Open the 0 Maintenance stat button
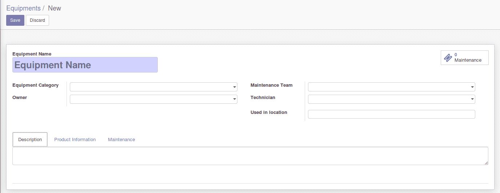The height and width of the screenshot is (193, 500). click(464, 58)
